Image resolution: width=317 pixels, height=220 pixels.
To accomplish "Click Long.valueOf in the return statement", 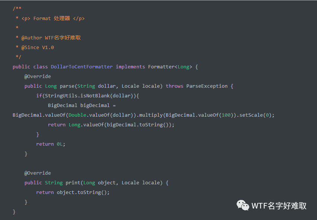I will point(86,125).
